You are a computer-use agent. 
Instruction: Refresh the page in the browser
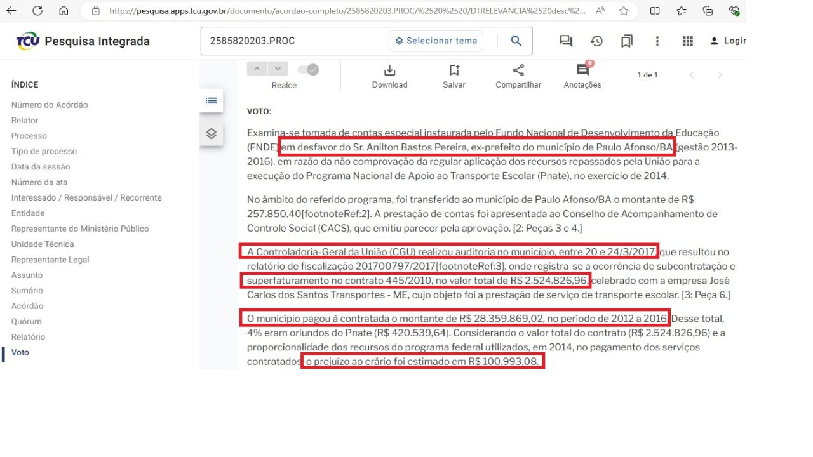[37, 11]
